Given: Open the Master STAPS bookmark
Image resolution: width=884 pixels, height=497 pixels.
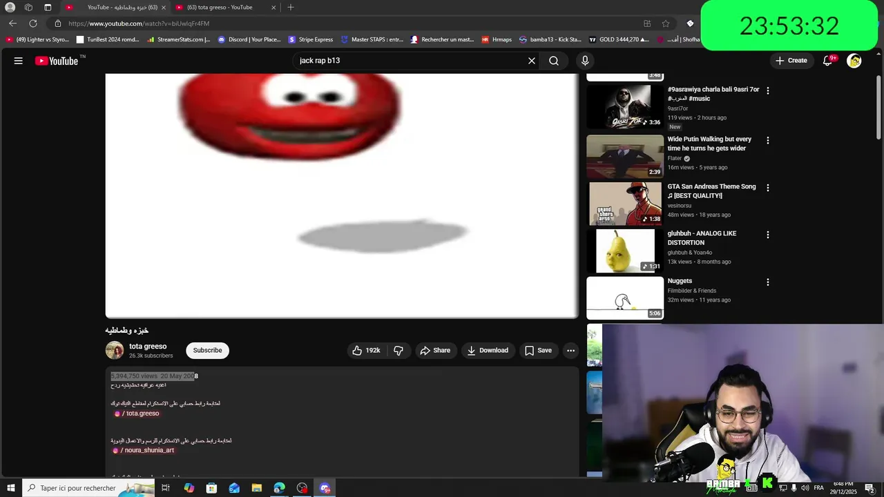Looking at the screenshot, I should click(x=372, y=39).
